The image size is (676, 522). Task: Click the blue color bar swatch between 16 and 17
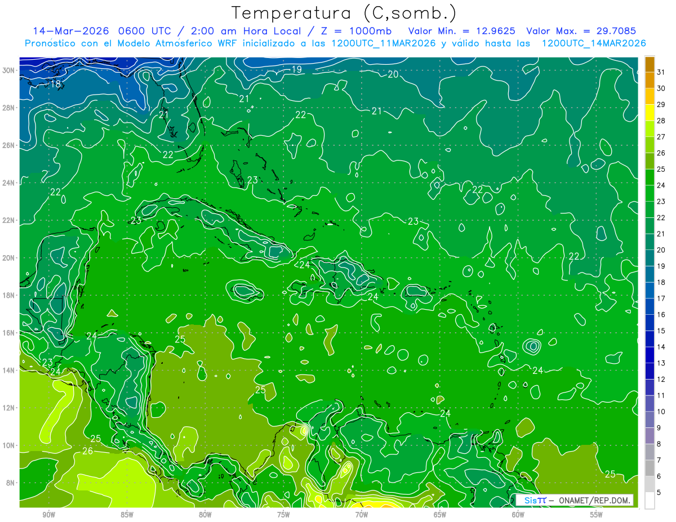(650, 307)
